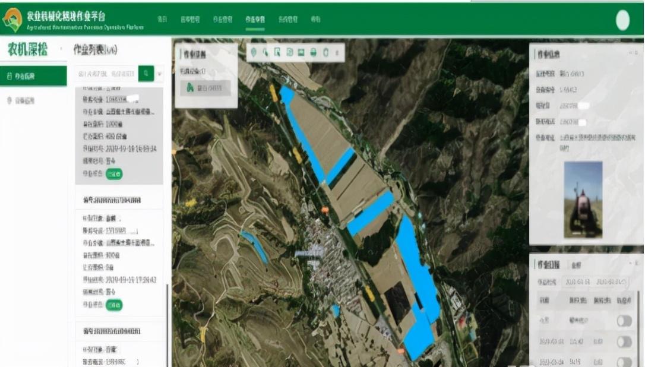Open the header of the second job card

pyautogui.click(x=119, y=200)
